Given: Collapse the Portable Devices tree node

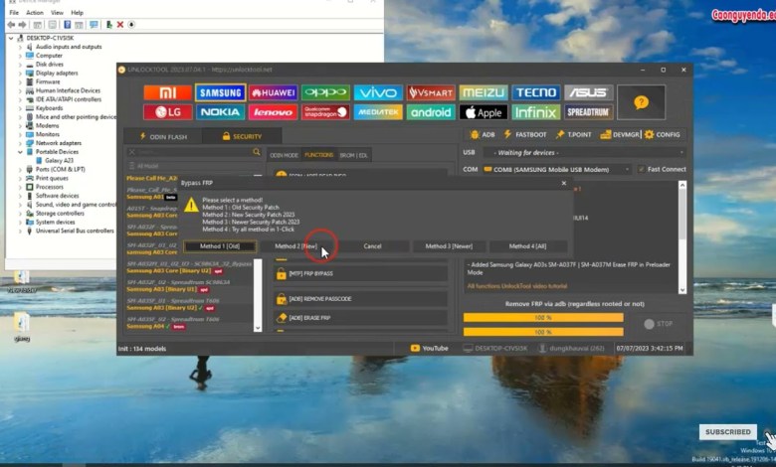Looking at the screenshot, I should (x=20, y=152).
